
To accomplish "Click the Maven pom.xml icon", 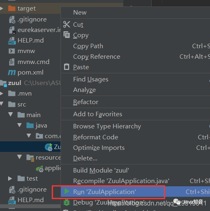I will (x=12, y=72).
